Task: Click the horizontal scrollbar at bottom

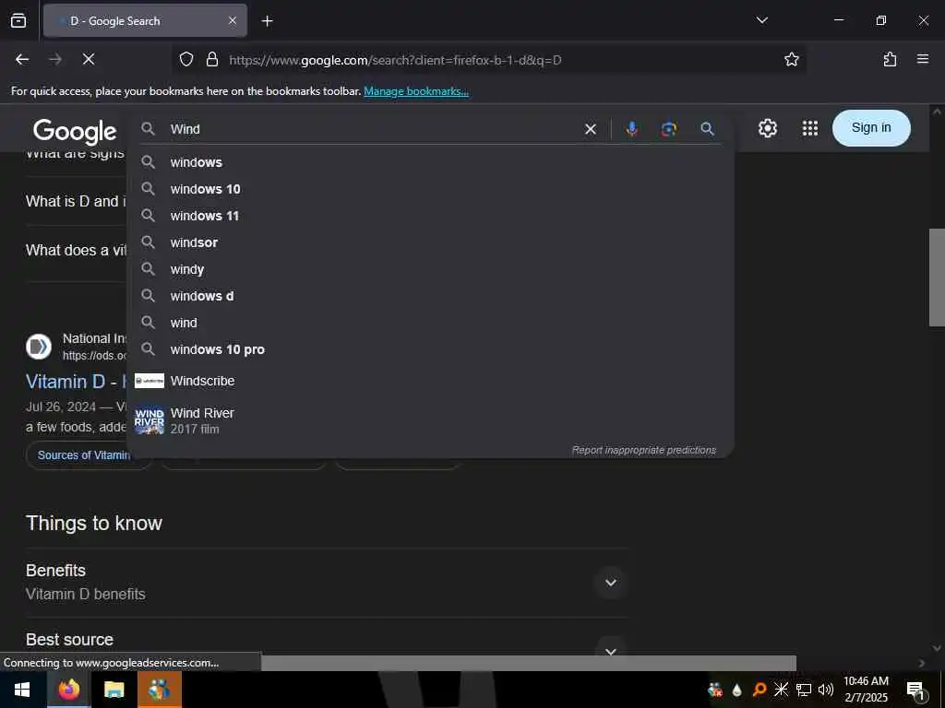Action: pyautogui.click(x=529, y=663)
